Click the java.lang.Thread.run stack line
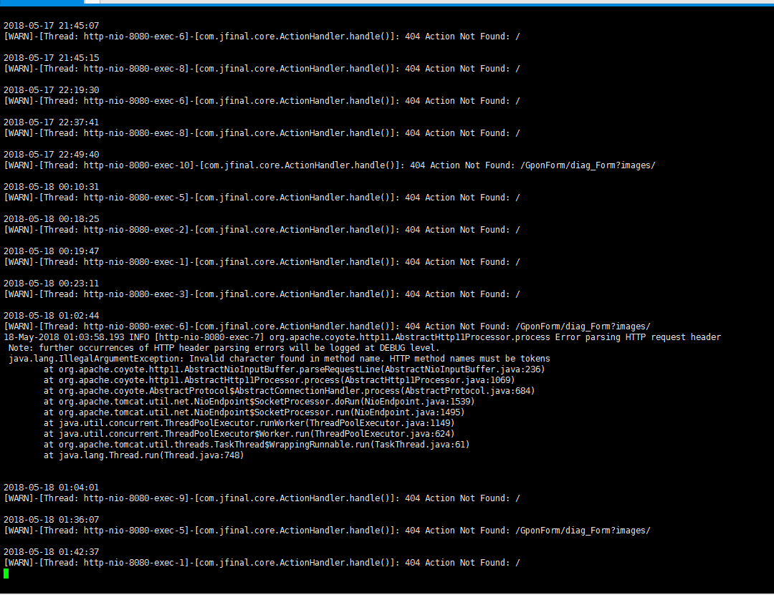The image size is (774, 595). [x=143, y=455]
